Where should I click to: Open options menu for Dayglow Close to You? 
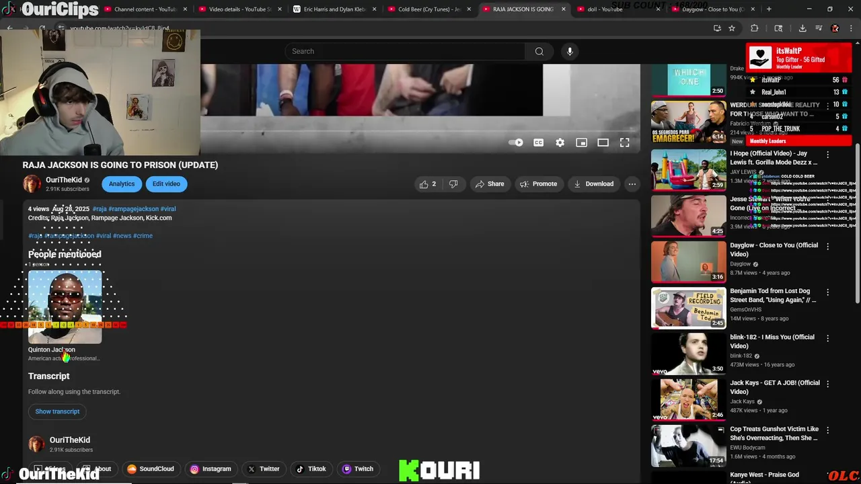point(827,246)
